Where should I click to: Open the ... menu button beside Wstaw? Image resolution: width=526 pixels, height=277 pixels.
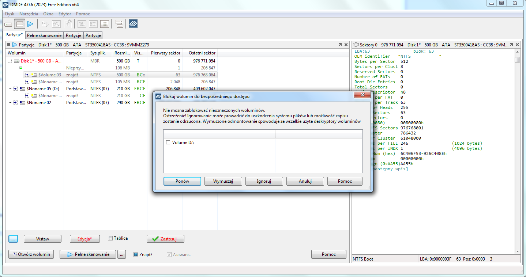point(13,239)
